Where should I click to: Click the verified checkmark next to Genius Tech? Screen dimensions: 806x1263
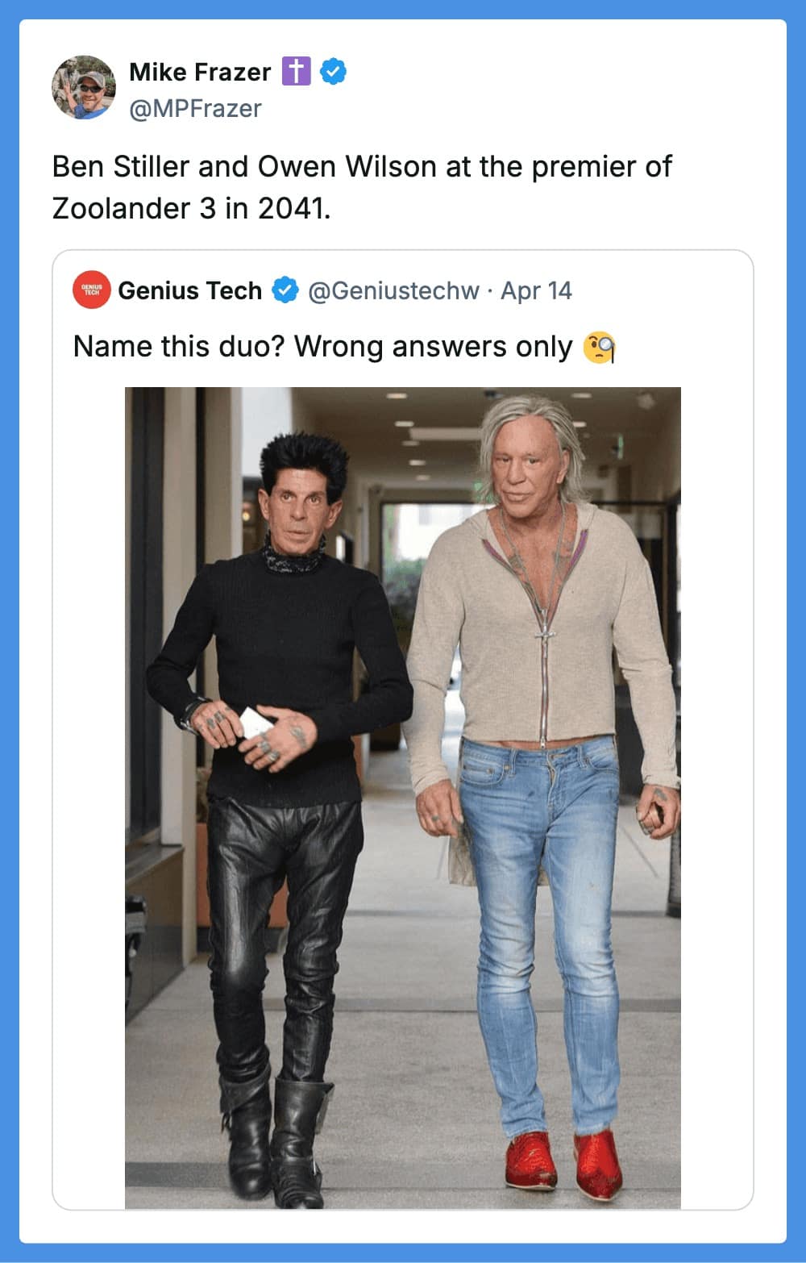pos(285,290)
